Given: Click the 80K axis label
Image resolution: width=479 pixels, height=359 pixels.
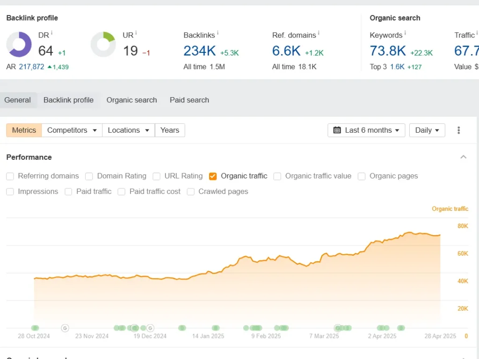Looking at the screenshot, I should (463, 226).
